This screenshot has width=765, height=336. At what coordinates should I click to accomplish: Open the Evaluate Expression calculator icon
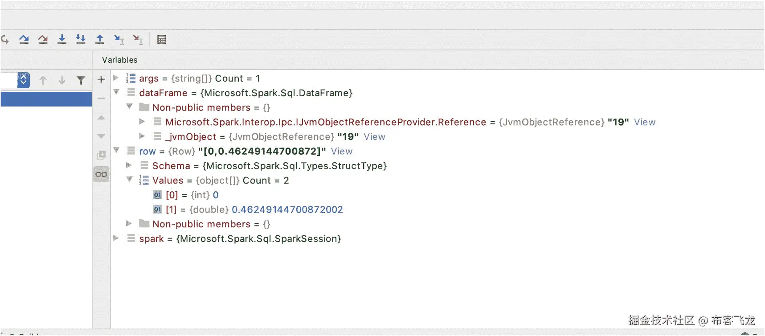click(162, 40)
